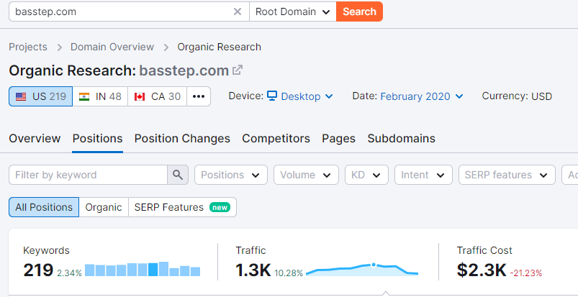Click the Canada flag icon
Image resolution: width=578 pixels, height=297 pixels.
[140, 96]
